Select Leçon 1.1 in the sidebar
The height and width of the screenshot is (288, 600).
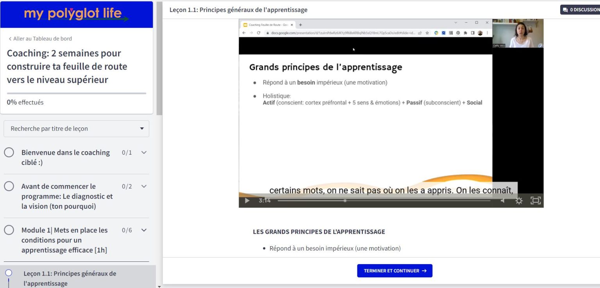[70, 278]
